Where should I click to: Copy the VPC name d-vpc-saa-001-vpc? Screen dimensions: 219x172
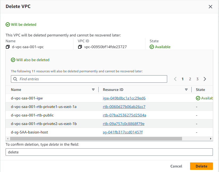[x=7, y=47]
